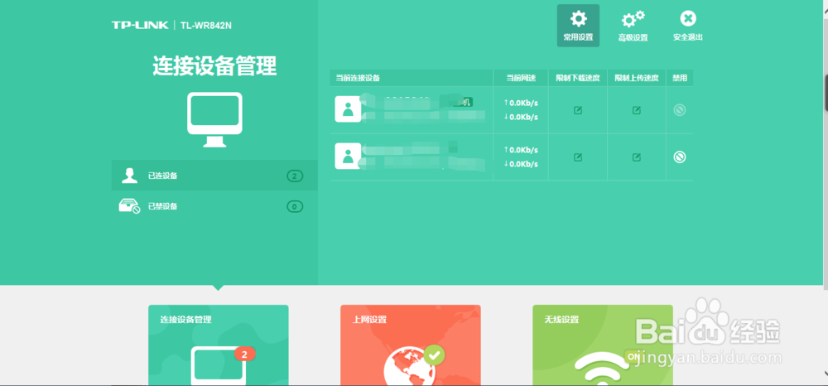The height and width of the screenshot is (386, 828).
Task: Click the 限制上传速度 column header
Action: (x=637, y=78)
